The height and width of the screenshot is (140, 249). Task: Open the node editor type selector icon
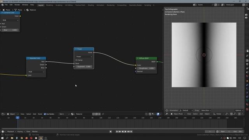3,114
